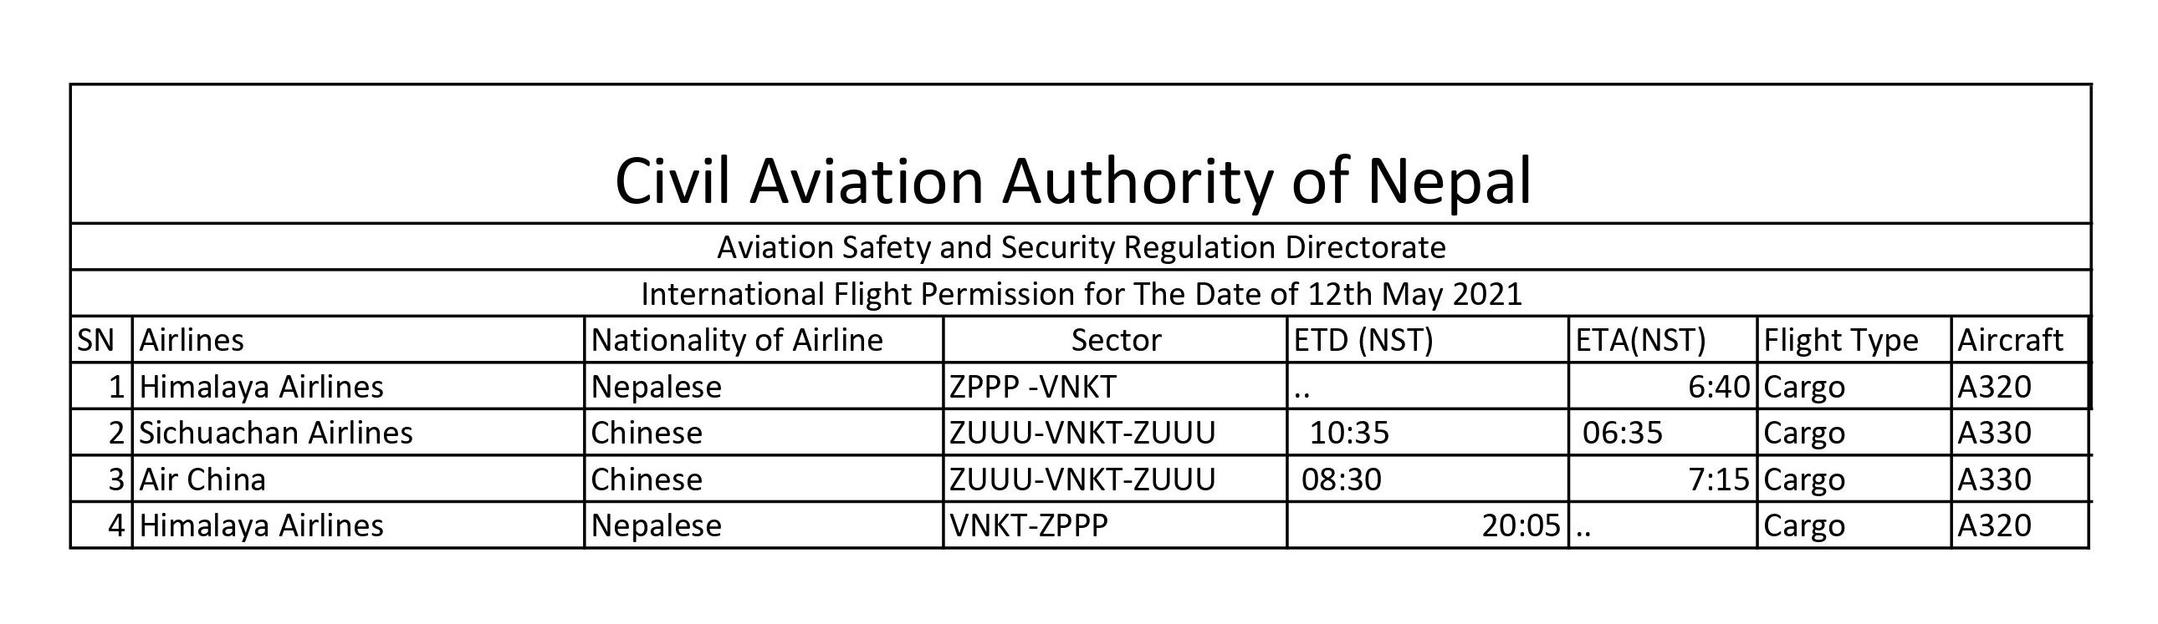Select the 06:35 arrival time cell
Screen dimensions: 2158x624
pos(1622,434)
